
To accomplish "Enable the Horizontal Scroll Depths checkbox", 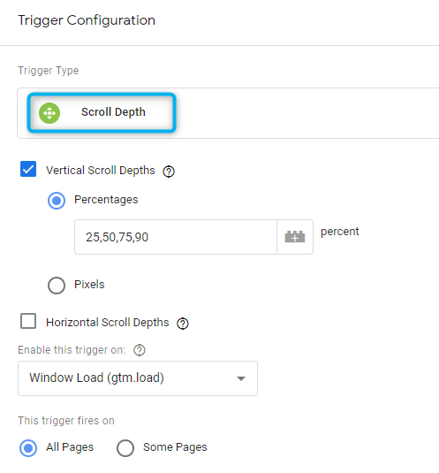I will [x=28, y=321].
